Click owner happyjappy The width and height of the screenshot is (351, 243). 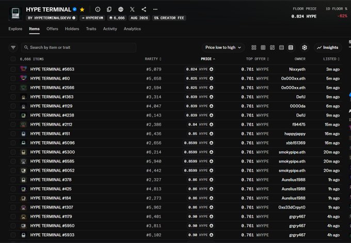coord(295,134)
